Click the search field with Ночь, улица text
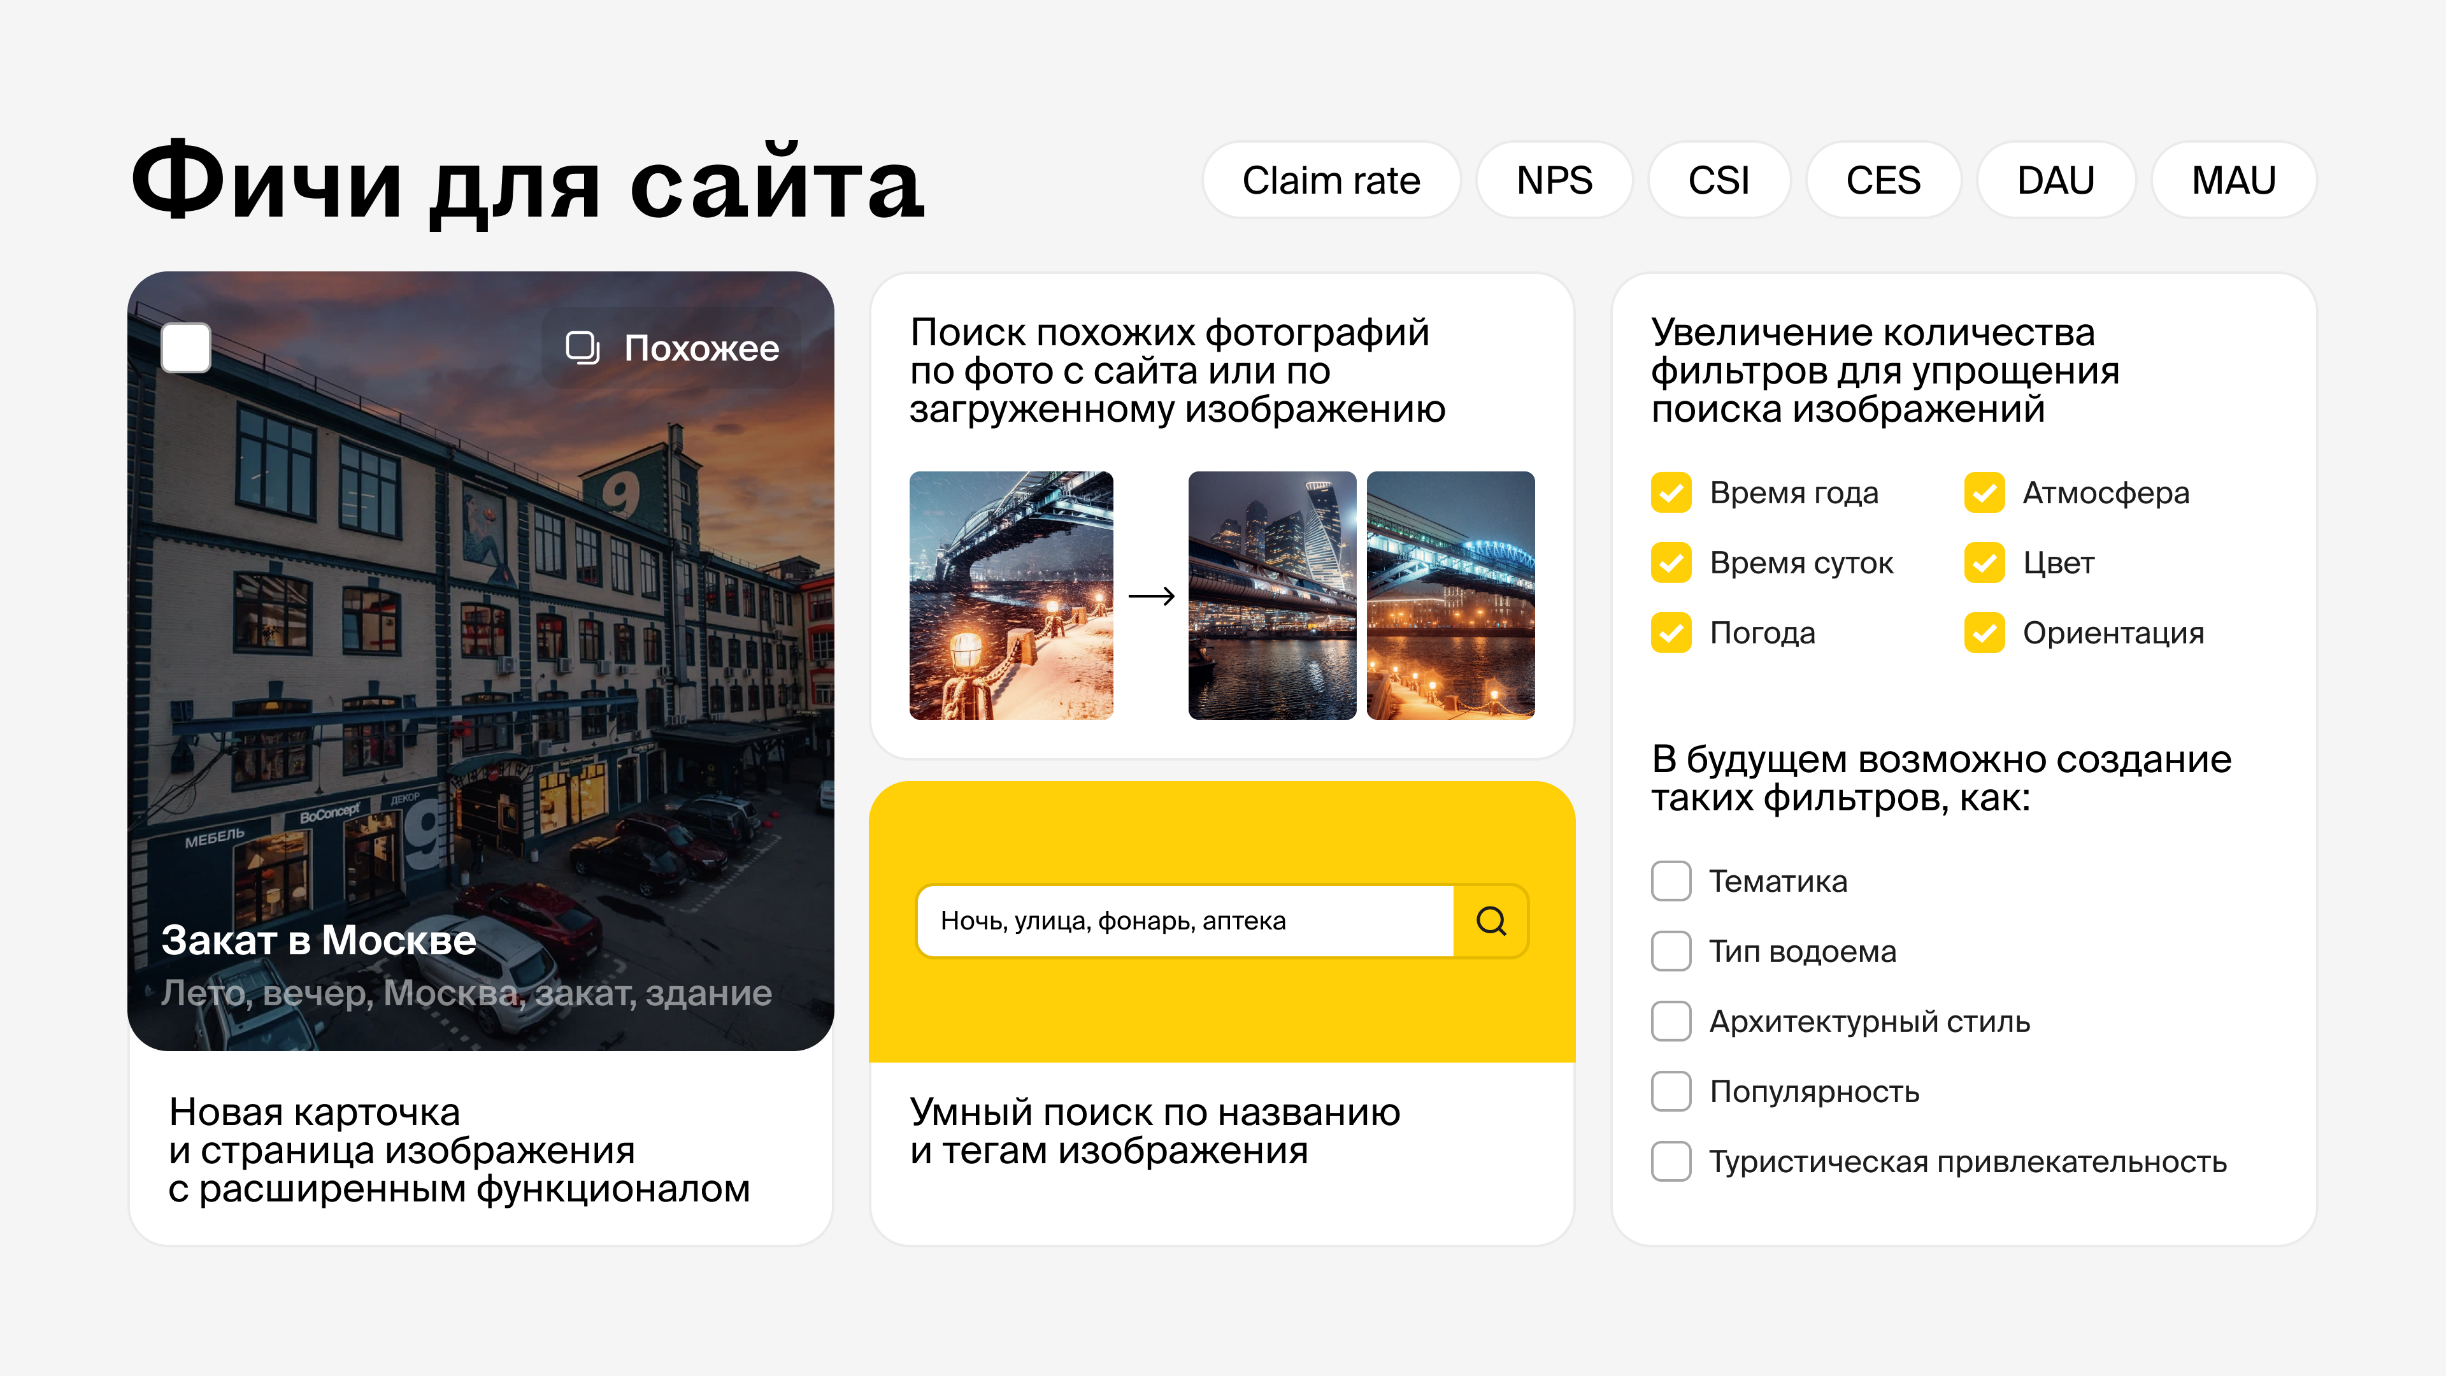This screenshot has height=1376, width=2446. tap(1185, 920)
